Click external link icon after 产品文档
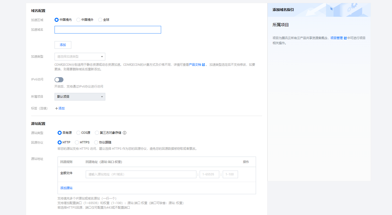Viewport: 392px width, 215px height. (x=203, y=65)
